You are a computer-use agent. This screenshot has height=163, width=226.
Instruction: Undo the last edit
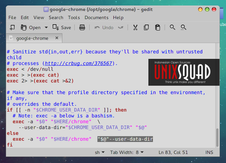[x=104, y=27]
